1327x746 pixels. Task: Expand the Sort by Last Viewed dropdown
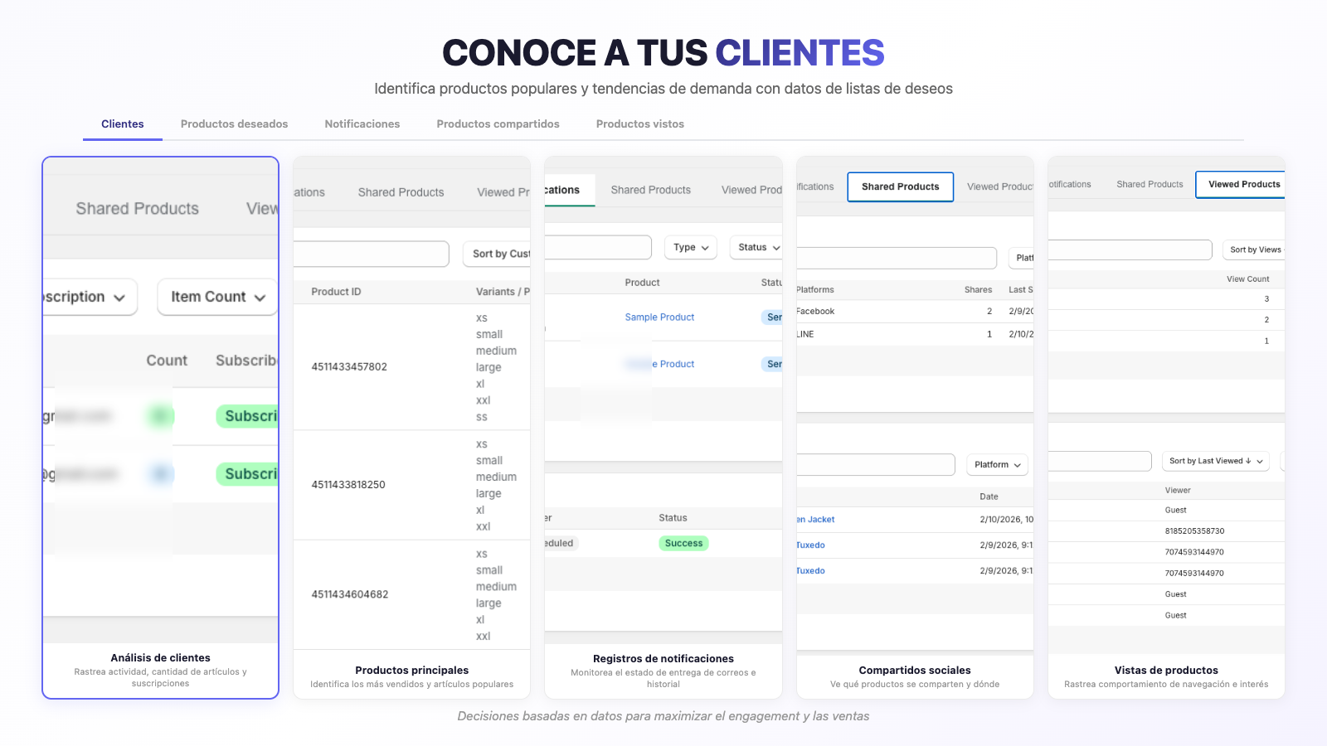click(x=1215, y=461)
